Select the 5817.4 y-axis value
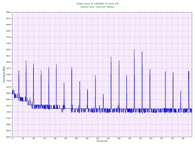The image size is (195, 146). pos(9,19)
